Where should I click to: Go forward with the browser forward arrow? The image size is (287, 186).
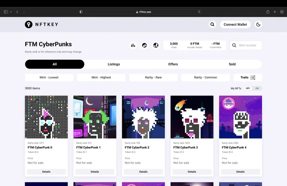(x=24, y=12)
